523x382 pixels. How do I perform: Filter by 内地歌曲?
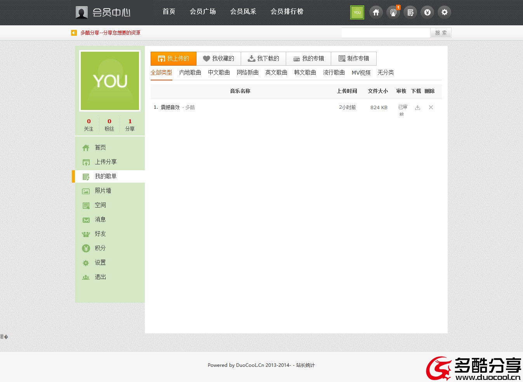[190, 73]
